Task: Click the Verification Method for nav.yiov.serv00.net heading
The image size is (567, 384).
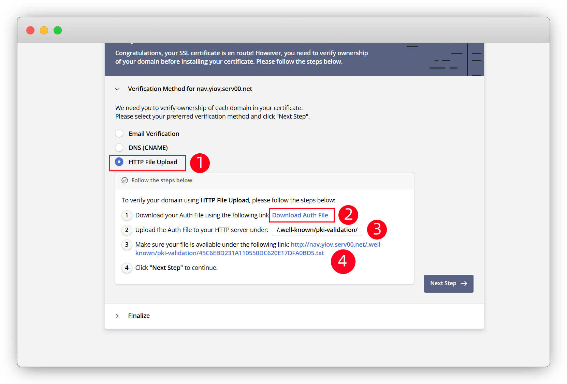Action: coord(190,89)
